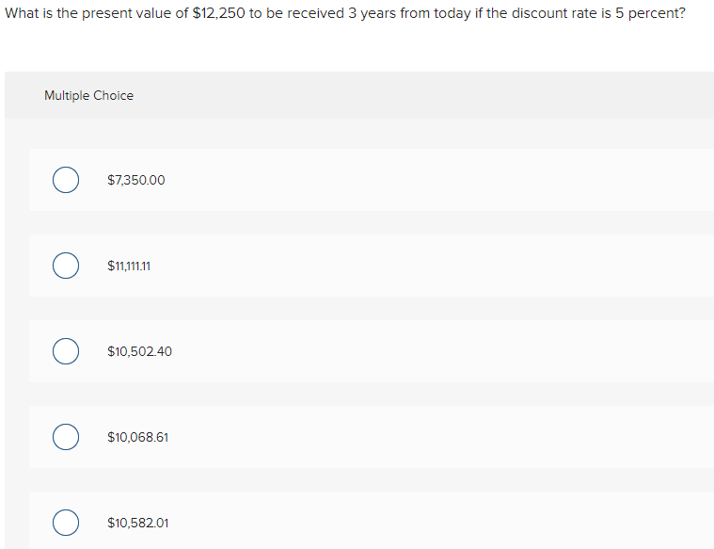This screenshot has height=549, width=714.
Task: Click the $10,582.01 answer text
Action: tap(138, 523)
